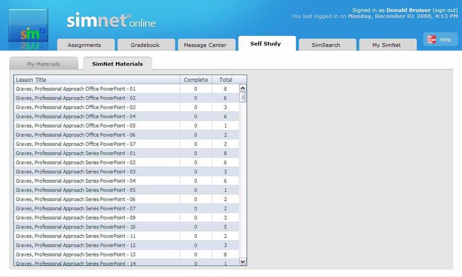Switch to Message Center tab

pos(207,45)
